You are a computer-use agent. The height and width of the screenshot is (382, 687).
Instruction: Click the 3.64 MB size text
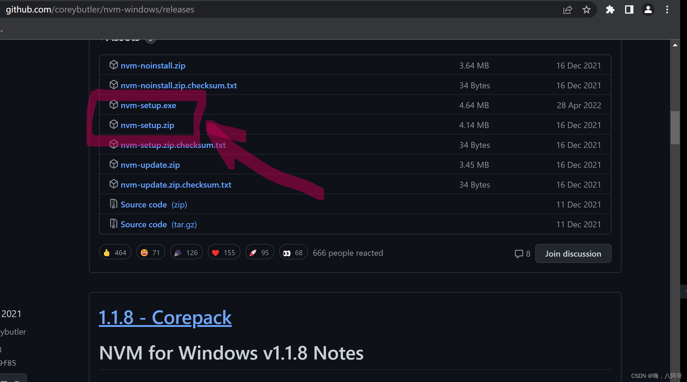click(474, 65)
